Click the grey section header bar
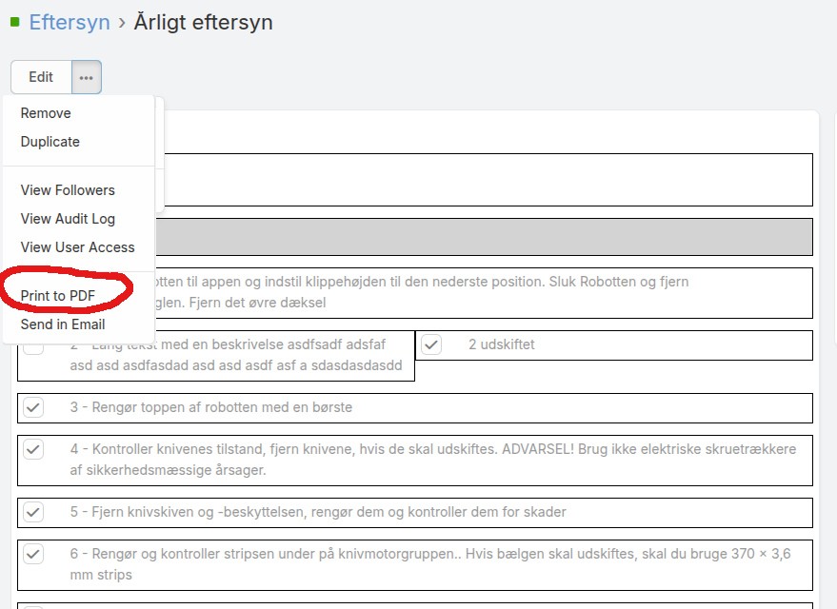Viewport: 837px width, 609px height. pyautogui.click(x=484, y=237)
